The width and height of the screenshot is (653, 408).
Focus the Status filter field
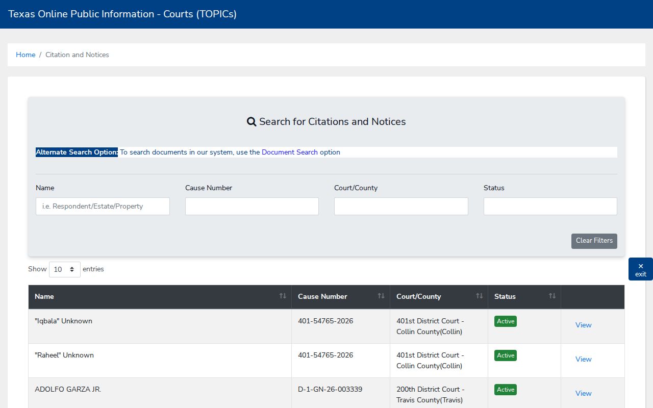[x=550, y=206]
